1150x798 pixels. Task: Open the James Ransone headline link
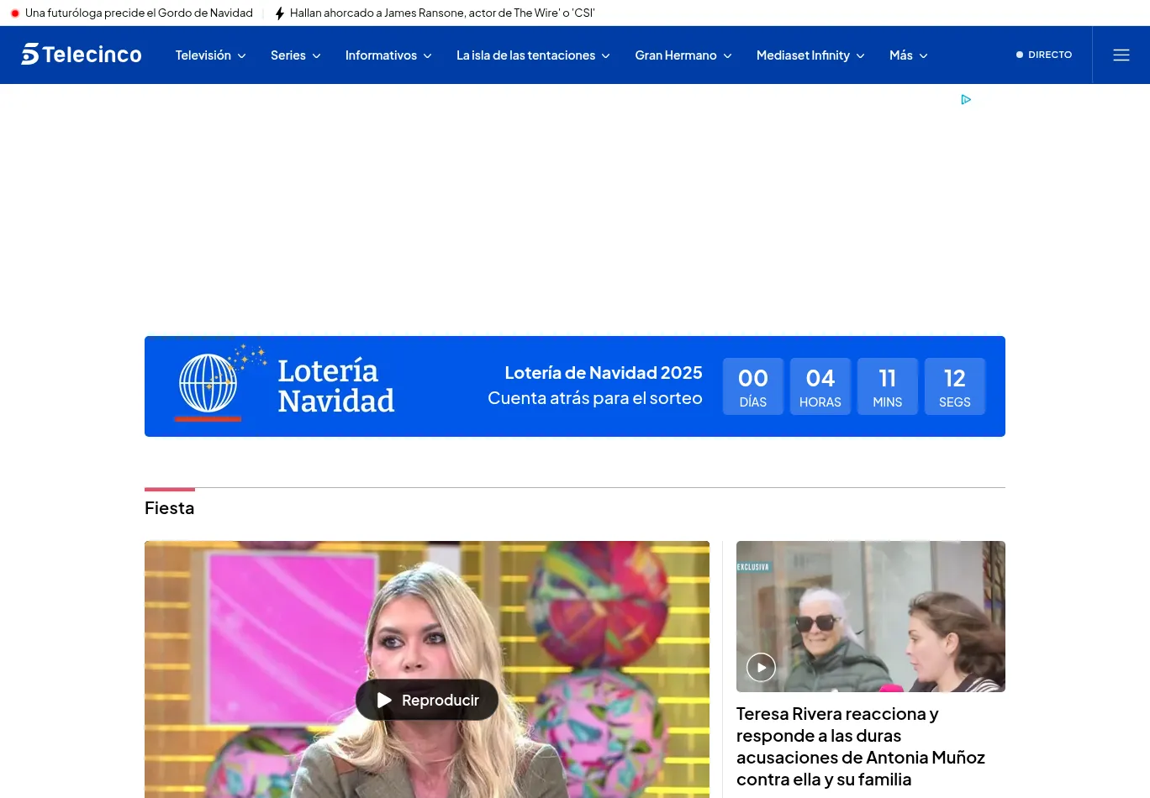[x=441, y=13]
